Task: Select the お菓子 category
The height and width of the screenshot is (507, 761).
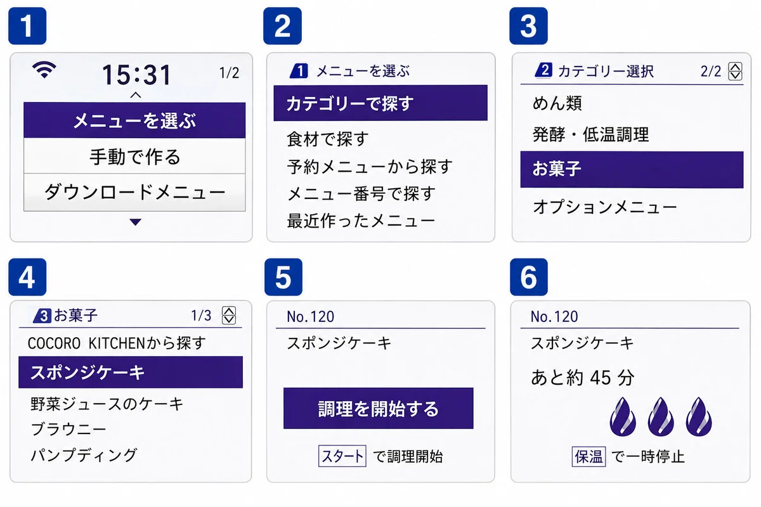Action: click(632, 170)
